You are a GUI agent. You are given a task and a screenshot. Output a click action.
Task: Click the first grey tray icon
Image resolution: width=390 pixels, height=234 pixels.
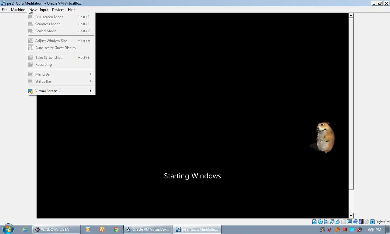pyautogui.click(x=323, y=230)
